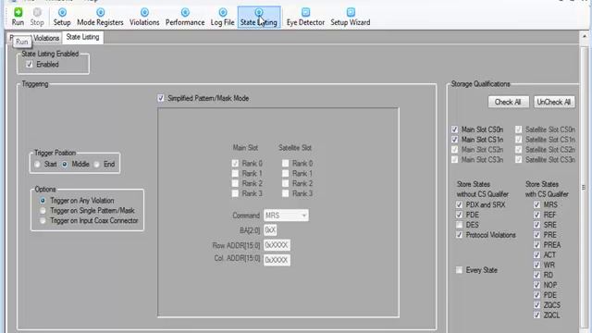Screen dimensions: 592x333
Task: Launch the Setup Wizard toolbar icon
Action: 351,17
